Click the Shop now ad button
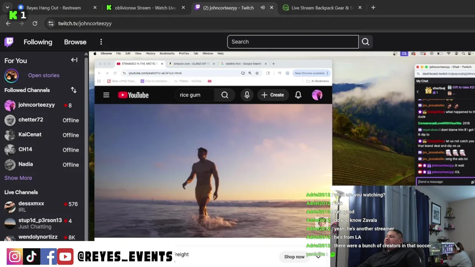The height and width of the screenshot is (267, 475). tap(294, 257)
